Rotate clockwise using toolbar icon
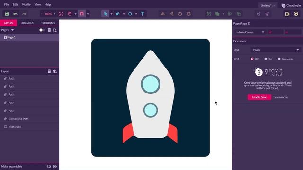Screen dimensions: 303x170 coord(189,14)
